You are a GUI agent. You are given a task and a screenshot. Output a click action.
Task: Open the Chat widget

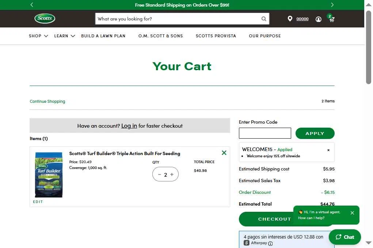click(x=345, y=237)
